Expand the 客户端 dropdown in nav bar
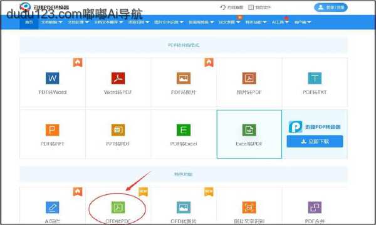Image resolution: width=376 pixels, height=225 pixels. (x=303, y=22)
